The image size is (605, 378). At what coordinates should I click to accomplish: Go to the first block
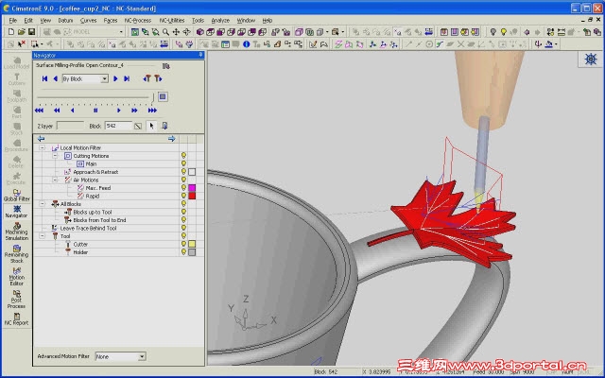pos(44,78)
